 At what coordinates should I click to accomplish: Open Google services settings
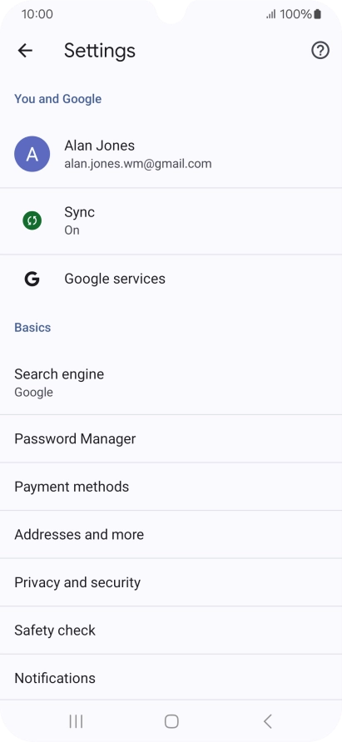pos(171,279)
